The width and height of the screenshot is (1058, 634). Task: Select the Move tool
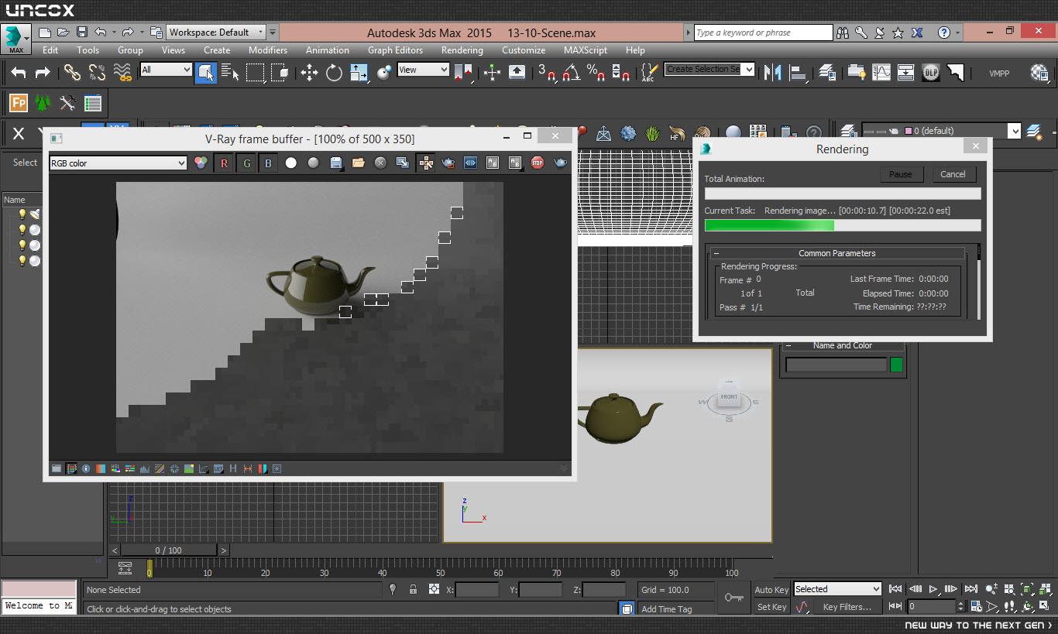(309, 72)
